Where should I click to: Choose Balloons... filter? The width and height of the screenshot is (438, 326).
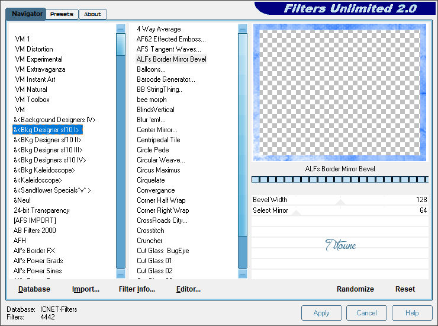(151, 69)
